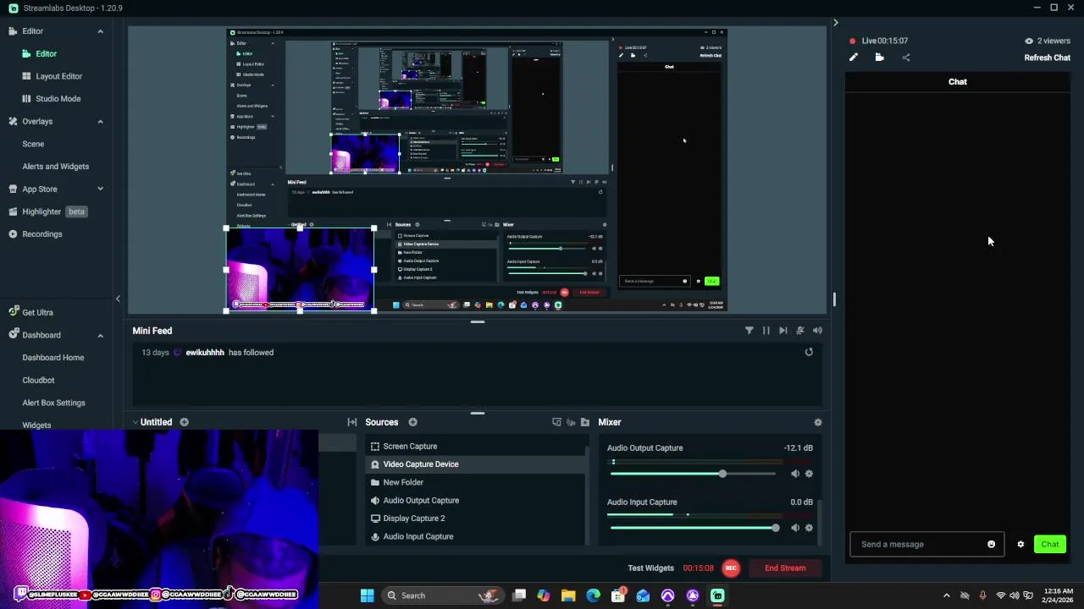Adjust the Audio Input Capture volume slider
1084x609 pixels.
(x=775, y=528)
